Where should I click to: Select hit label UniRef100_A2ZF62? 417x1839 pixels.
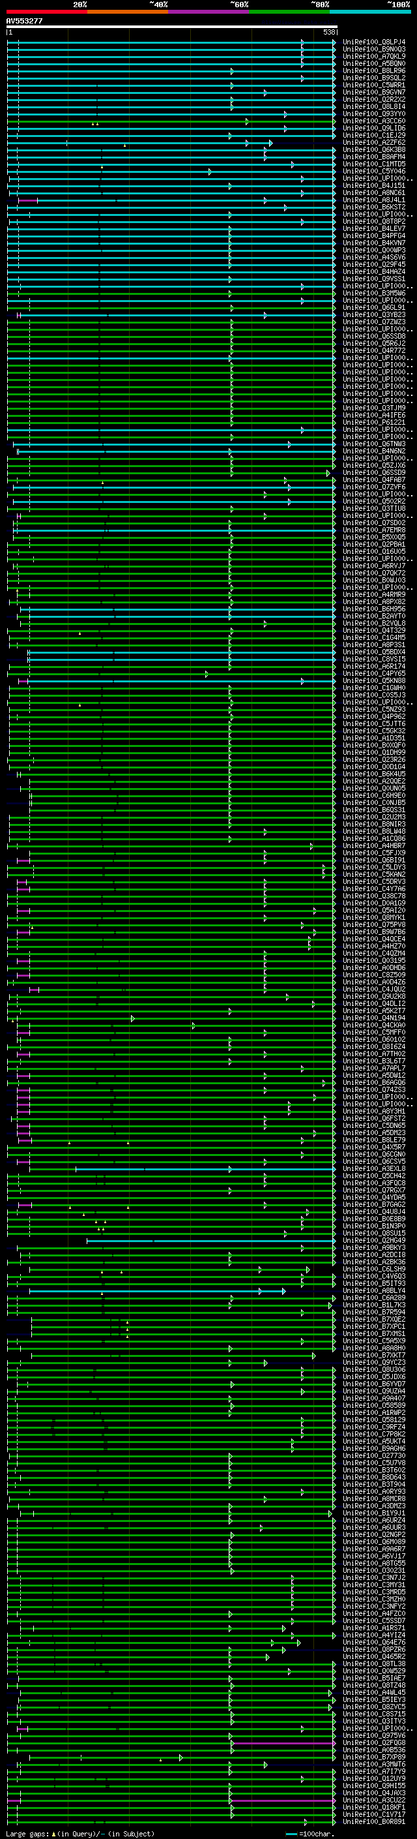point(374,143)
